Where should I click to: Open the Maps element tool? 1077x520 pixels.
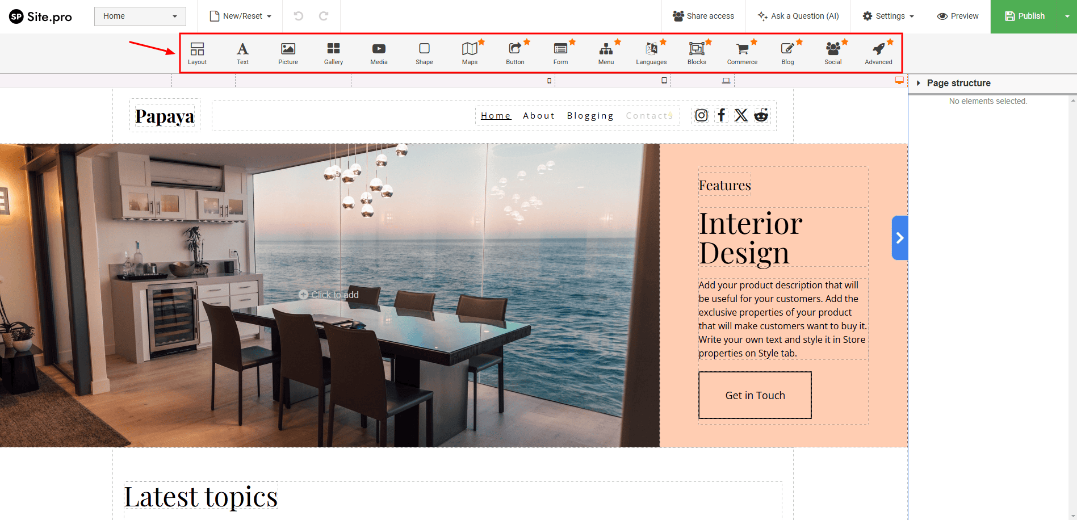click(470, 53)
